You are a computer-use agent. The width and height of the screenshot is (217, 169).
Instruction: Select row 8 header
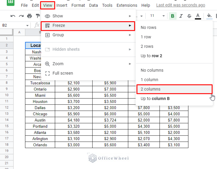(7, 83)
